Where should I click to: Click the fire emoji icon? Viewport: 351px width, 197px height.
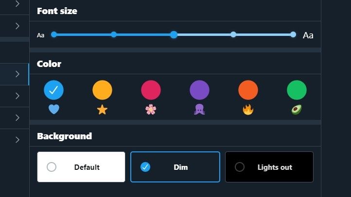coord(248,110)
